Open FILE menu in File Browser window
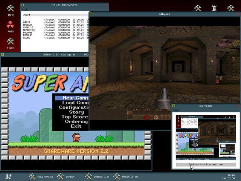This screenshot has width=241, height=181. [x=24, y=9]
